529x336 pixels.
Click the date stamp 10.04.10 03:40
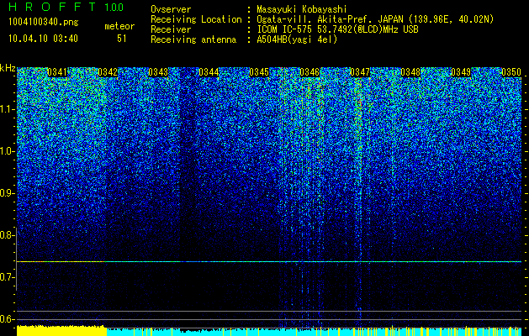pos(44,39)
